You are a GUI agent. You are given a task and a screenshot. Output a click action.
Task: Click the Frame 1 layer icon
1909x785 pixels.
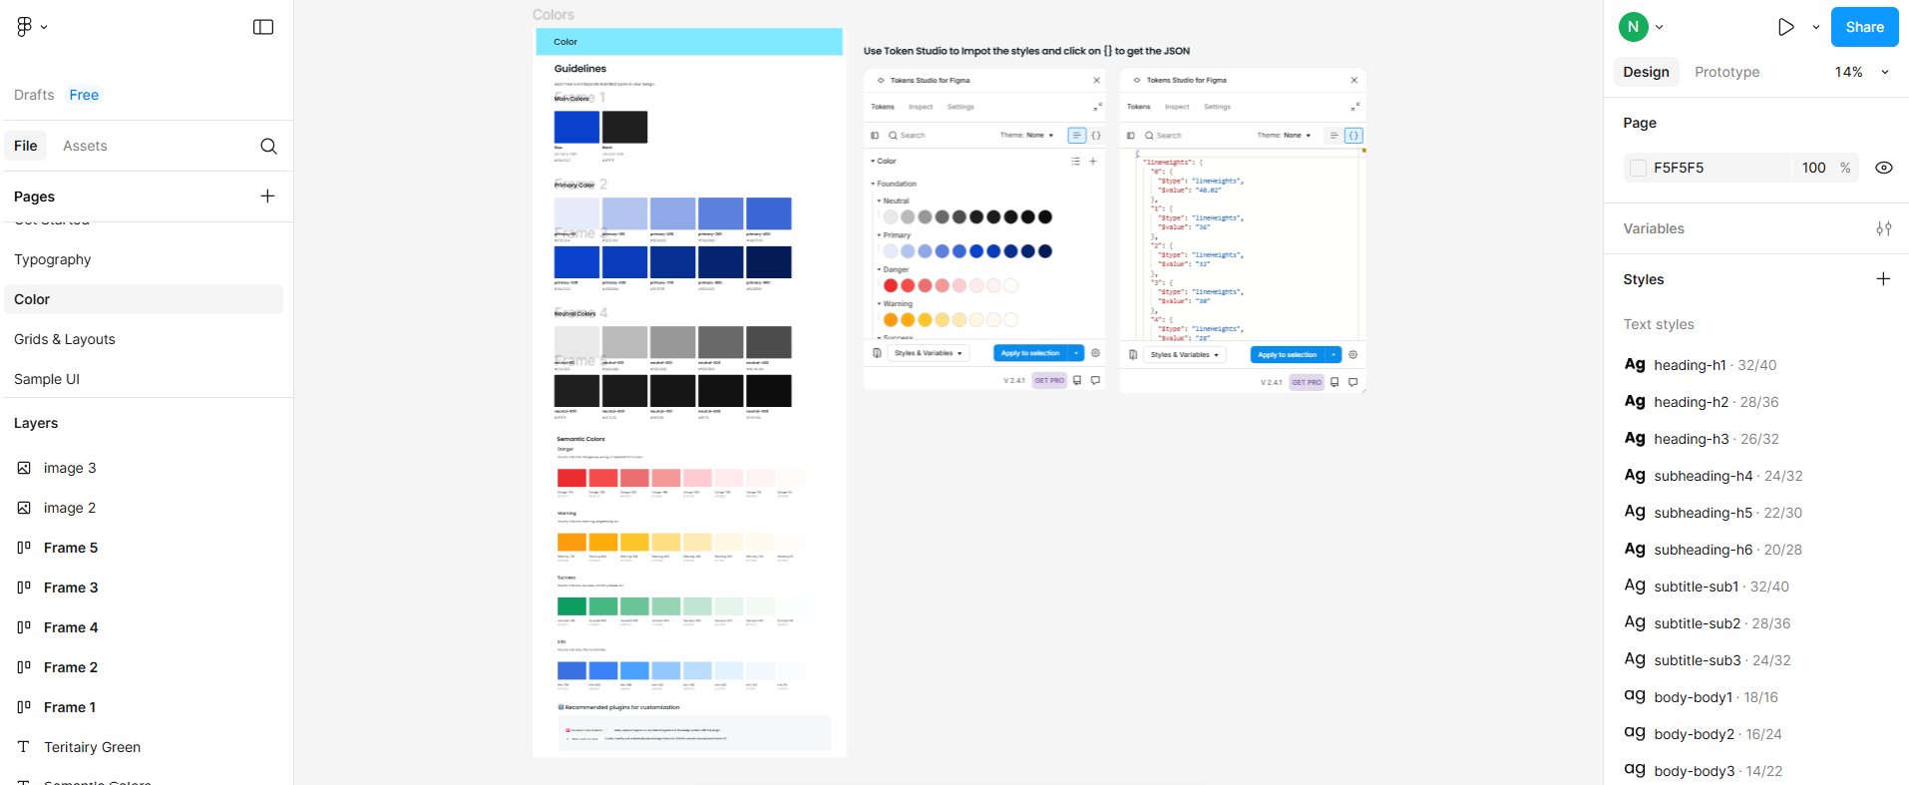pos(24,707)
